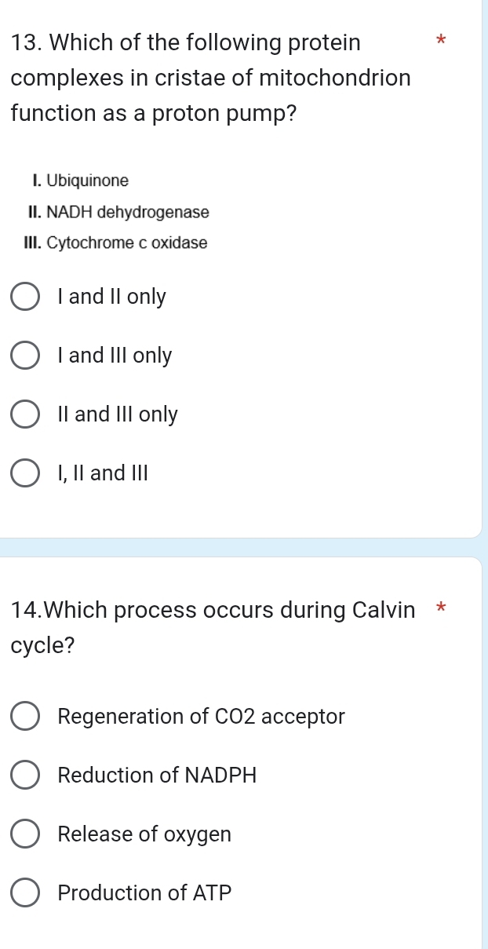Select 'Regeneration of CO2 acceptor' option

point(24,716)
